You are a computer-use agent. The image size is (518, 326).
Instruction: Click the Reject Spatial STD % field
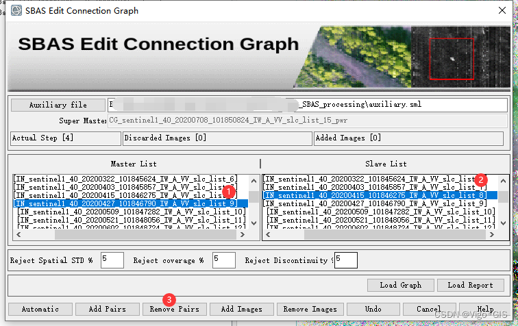tap(112, 260)
